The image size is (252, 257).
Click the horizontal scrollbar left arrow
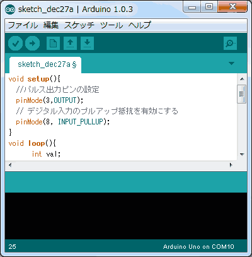(10, 165)
